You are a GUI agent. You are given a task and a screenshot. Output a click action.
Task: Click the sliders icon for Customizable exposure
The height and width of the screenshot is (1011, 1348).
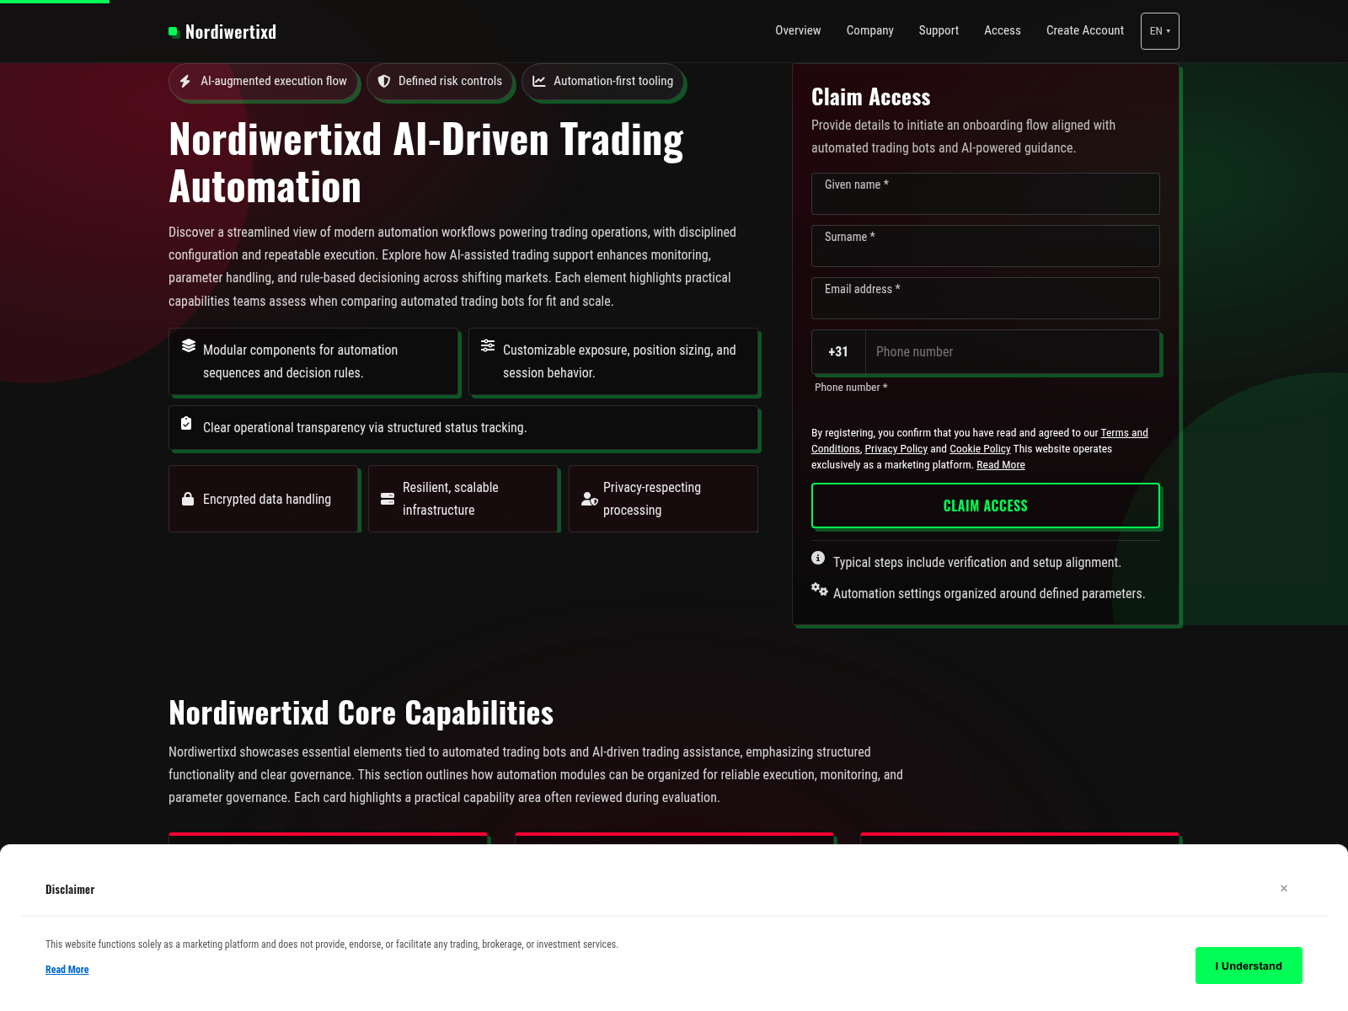coord(488,345)
